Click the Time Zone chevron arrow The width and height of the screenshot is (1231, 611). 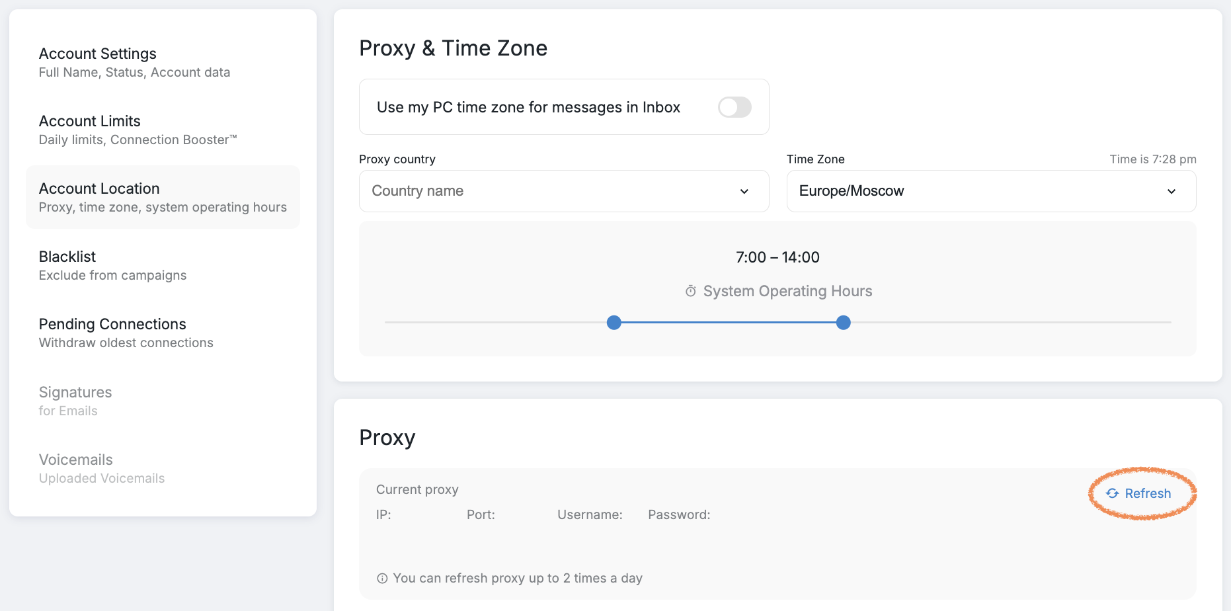[1171, 191]
